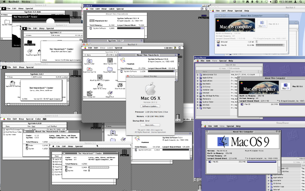Open Label menu in System 7.0.1 window
The width and height of the screenshot is (305, 191).
112,9
